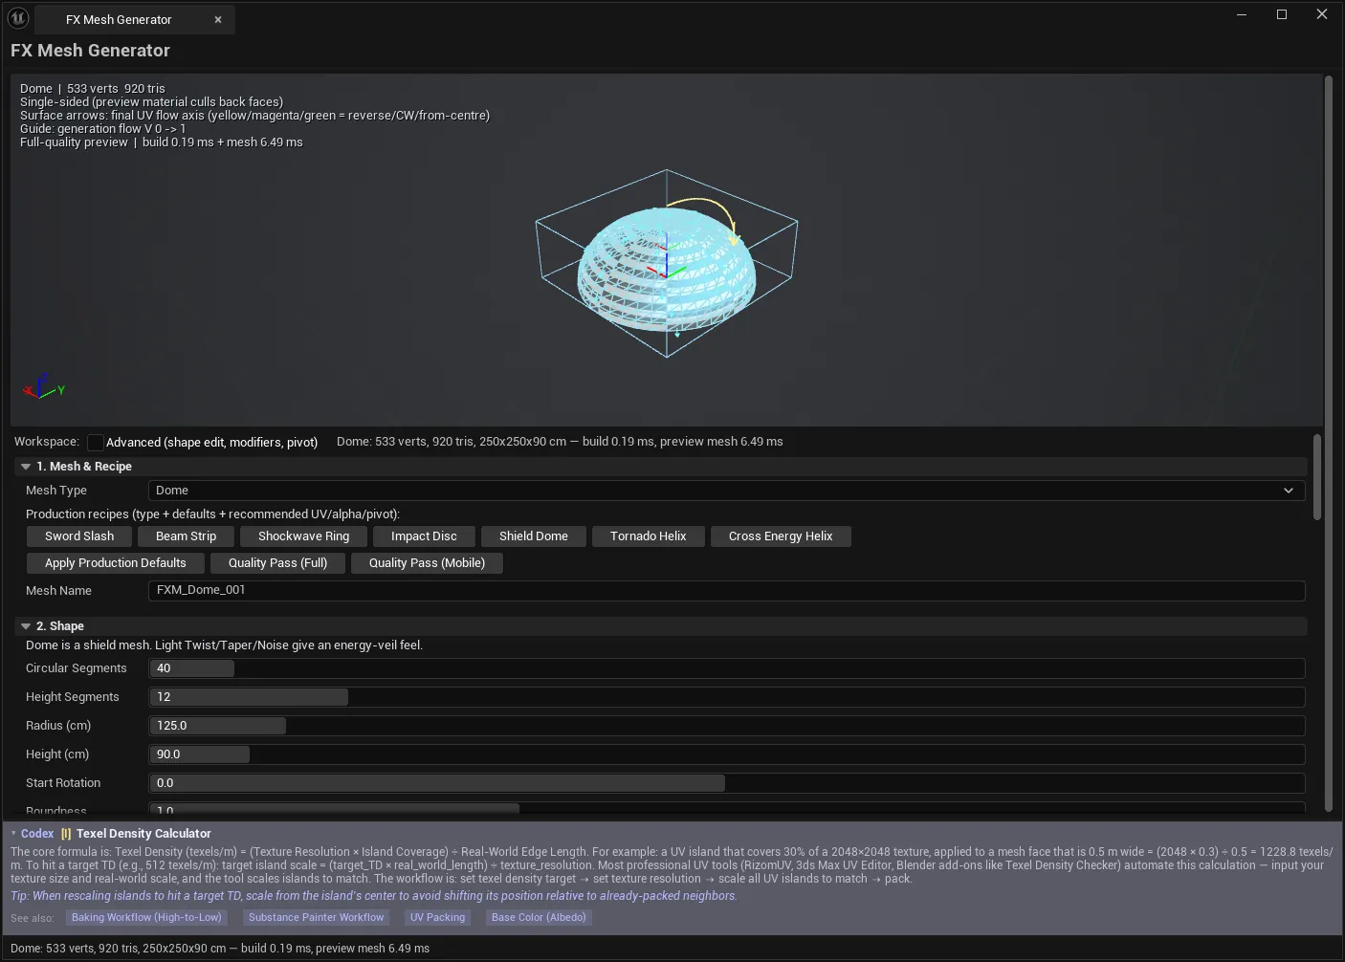
Task: Apply the Beam Strip recipe
Action: coord(186,536)
